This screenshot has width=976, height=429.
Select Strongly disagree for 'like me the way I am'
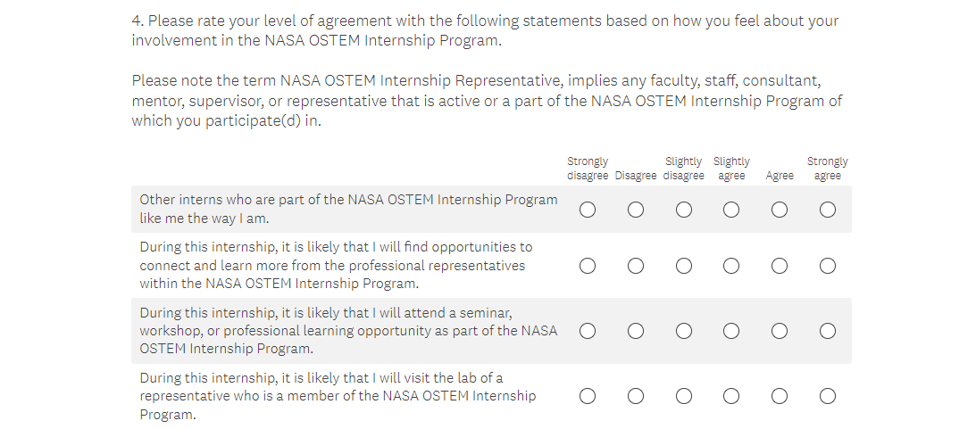click(x=588, y=210)
